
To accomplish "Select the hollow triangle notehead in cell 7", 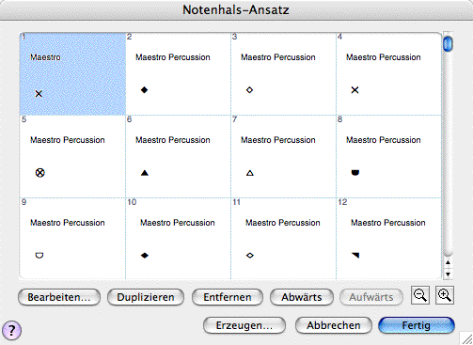I will click(x=250, y=173).
